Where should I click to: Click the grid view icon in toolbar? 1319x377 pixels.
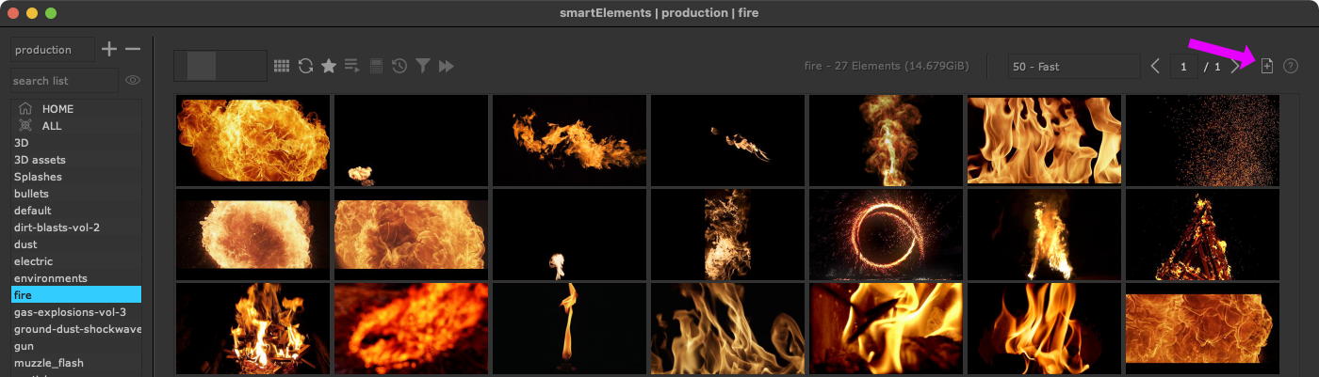tap(281, 66)
